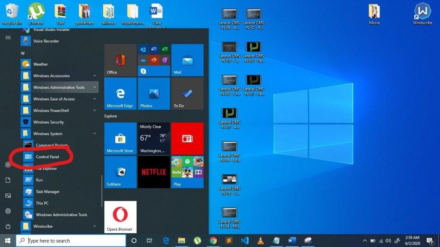The image size is (440, 247).
Task: Open Windows Administrative Tools shortcut under Windows System
Action: pos(60,215)
